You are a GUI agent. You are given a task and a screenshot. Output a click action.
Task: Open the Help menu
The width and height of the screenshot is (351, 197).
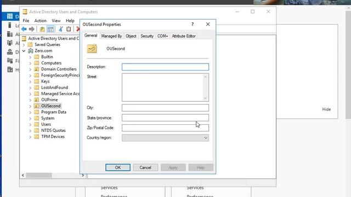(70, 21)
